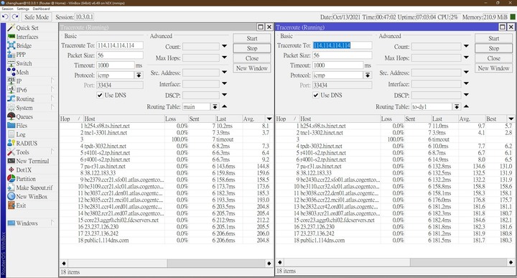The width and height of the screenshot is (517, 278).
Task: Click Start in left Traceroute window
Action: pyautogui.click(x=252, y=38)
